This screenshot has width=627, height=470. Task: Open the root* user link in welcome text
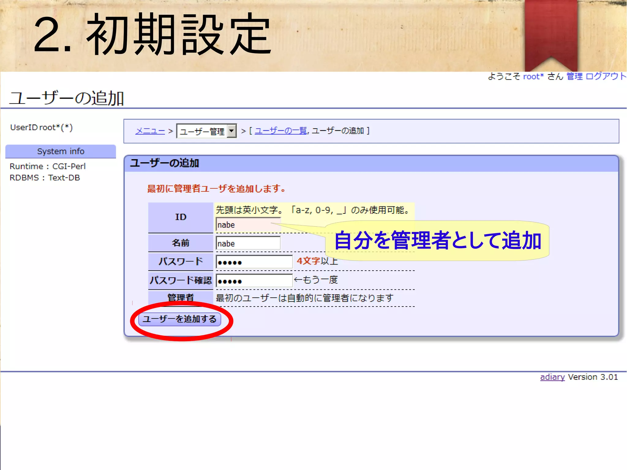coord(533,77)
